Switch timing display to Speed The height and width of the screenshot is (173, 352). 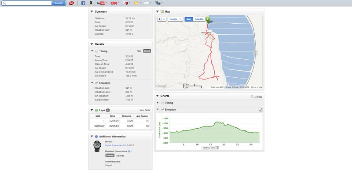(147, 51)
